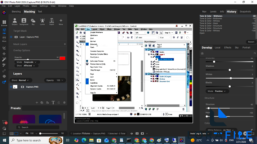Click the red overlay color swatch
The image size is (257, 144).
pos(62,58)
